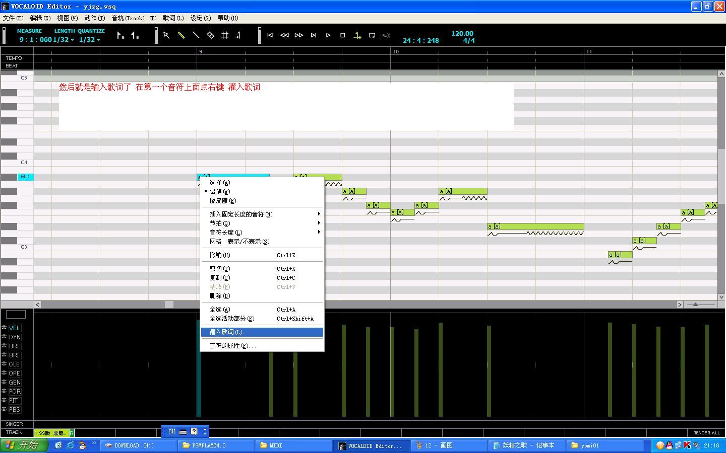This screenshot has height=453, width=726.
Task: Select 橡皮擦 in the context menu
Action: tap(262, 200)
